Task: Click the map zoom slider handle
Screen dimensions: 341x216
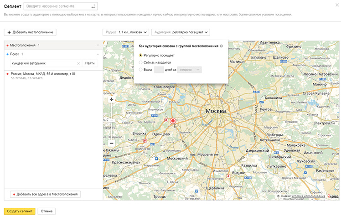Action: pyautogui.click(x=111, y=120)
